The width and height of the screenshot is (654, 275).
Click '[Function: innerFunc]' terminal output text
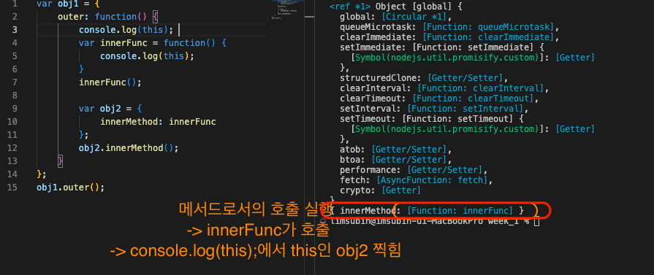tap(460, 210)
